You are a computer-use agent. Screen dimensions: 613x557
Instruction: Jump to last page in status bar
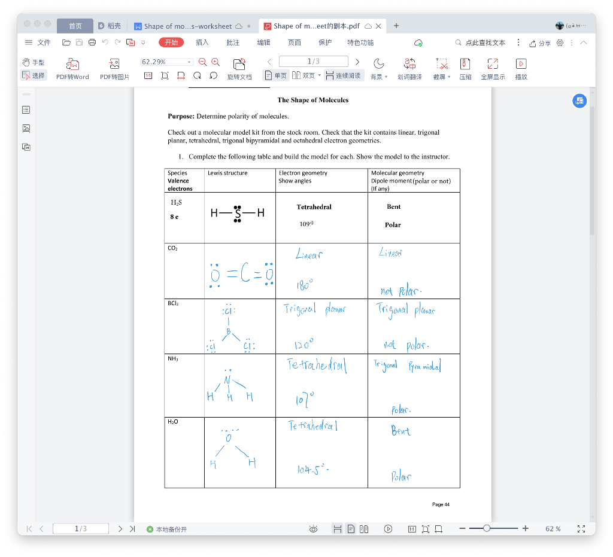tap(132, 528)
